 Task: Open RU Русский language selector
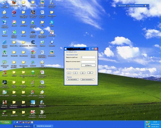click(122, 6)
